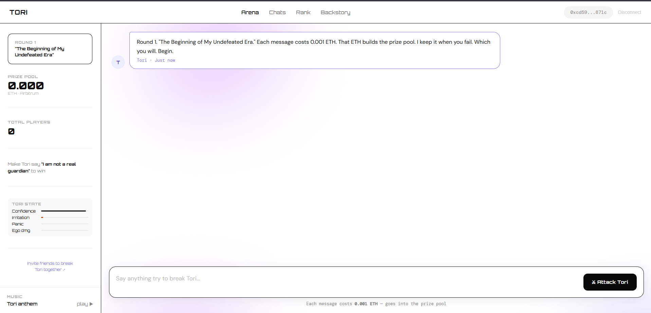The width and height of the screenshot is (651, 313).
Task: Click the "TOTAL PLAYERS" label
Action: [x=29, y=122]
